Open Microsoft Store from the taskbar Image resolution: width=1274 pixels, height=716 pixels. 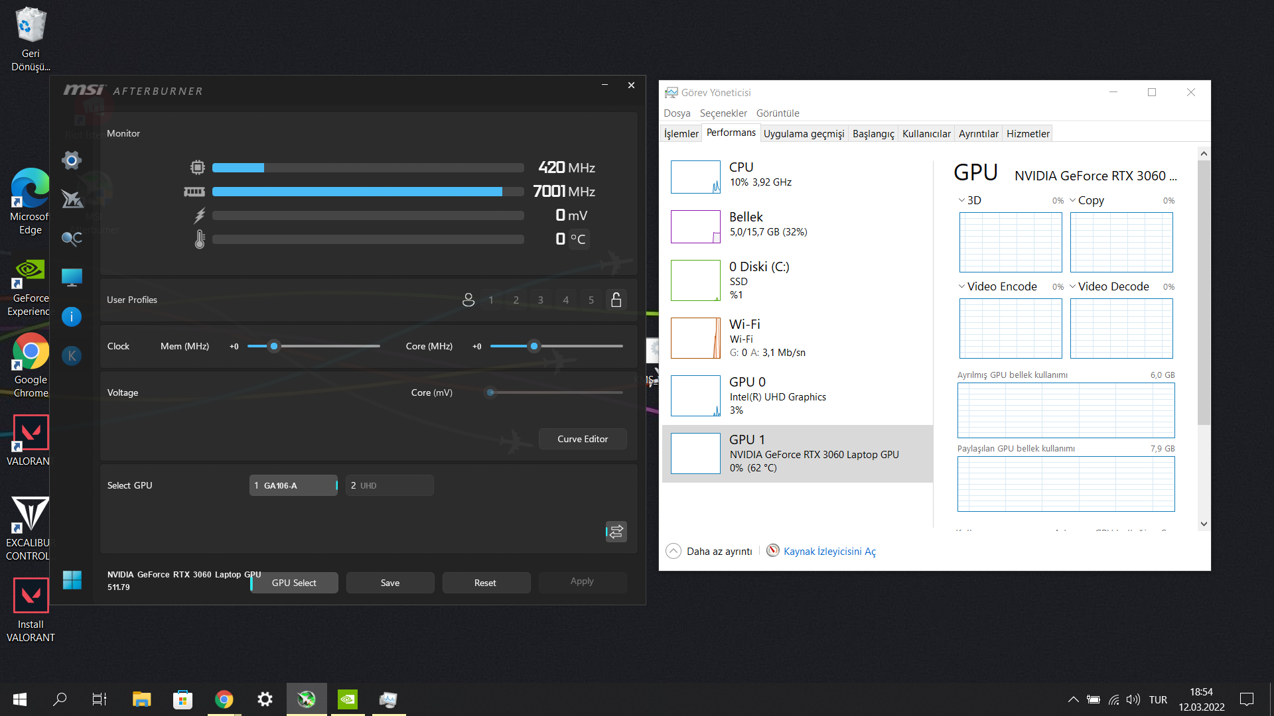point(182,699)
